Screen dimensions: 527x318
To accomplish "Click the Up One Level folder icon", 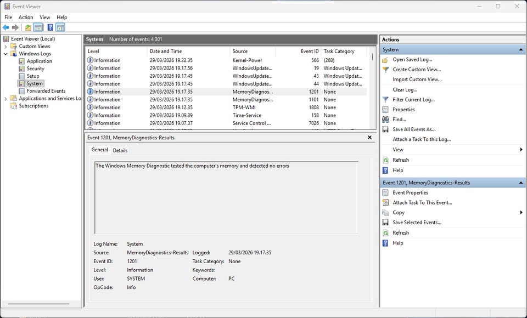I will (28, 27).
